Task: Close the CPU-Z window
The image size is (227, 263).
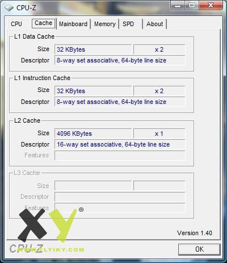Action: pos(211,5)
